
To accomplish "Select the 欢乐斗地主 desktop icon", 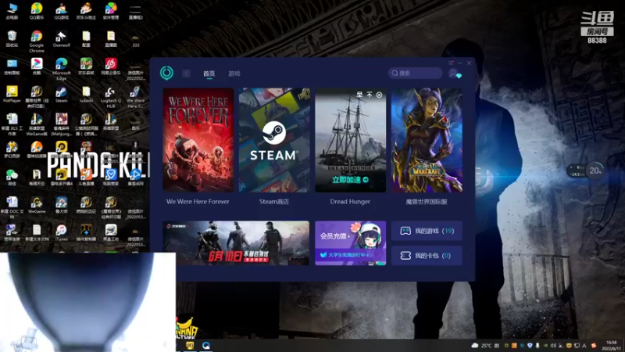I will pyautogui.click(x=86, y=10).
